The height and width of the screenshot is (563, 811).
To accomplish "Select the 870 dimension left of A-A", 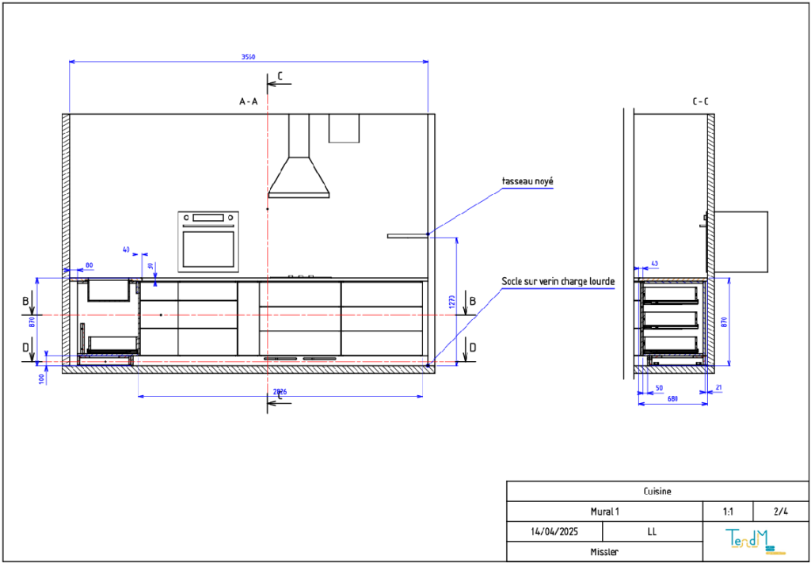I will pos(32,321).
